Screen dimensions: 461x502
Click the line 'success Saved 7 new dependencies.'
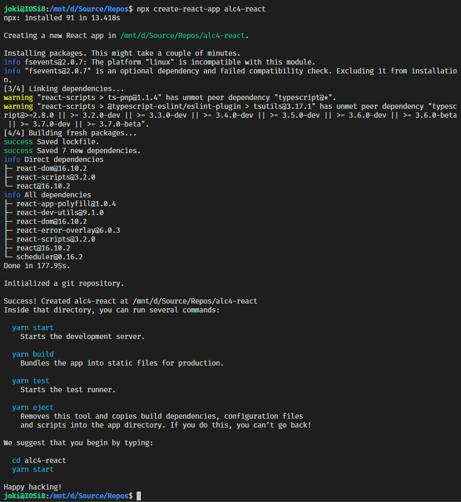(72, 151)
